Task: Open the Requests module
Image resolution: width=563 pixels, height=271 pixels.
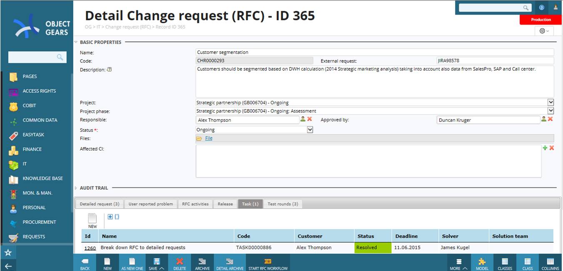Action: [34, 237]
